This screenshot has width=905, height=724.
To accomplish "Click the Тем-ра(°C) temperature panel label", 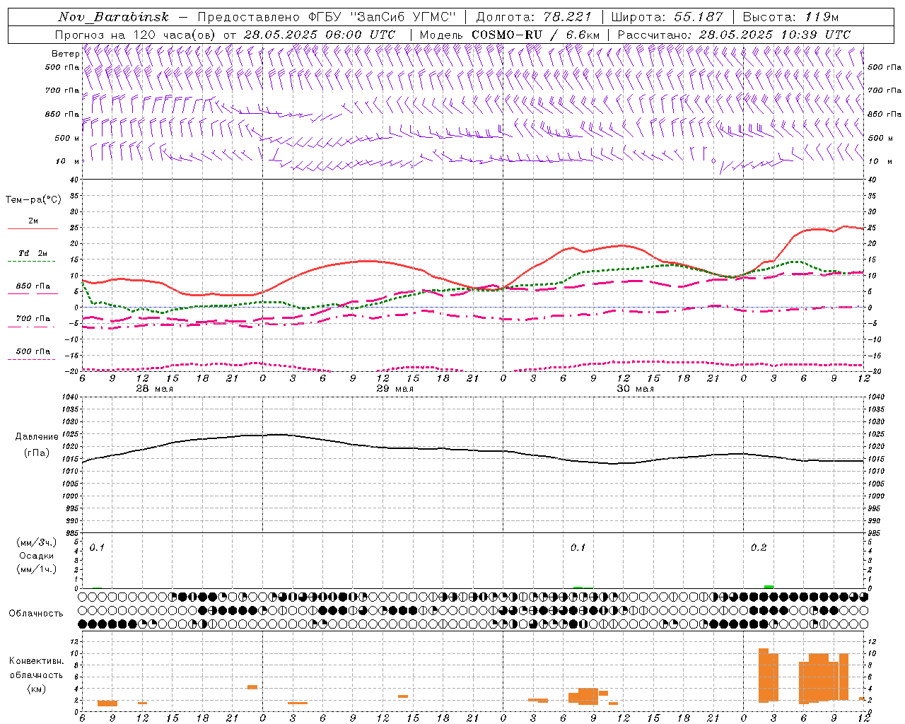I will (x=33, y=200).
